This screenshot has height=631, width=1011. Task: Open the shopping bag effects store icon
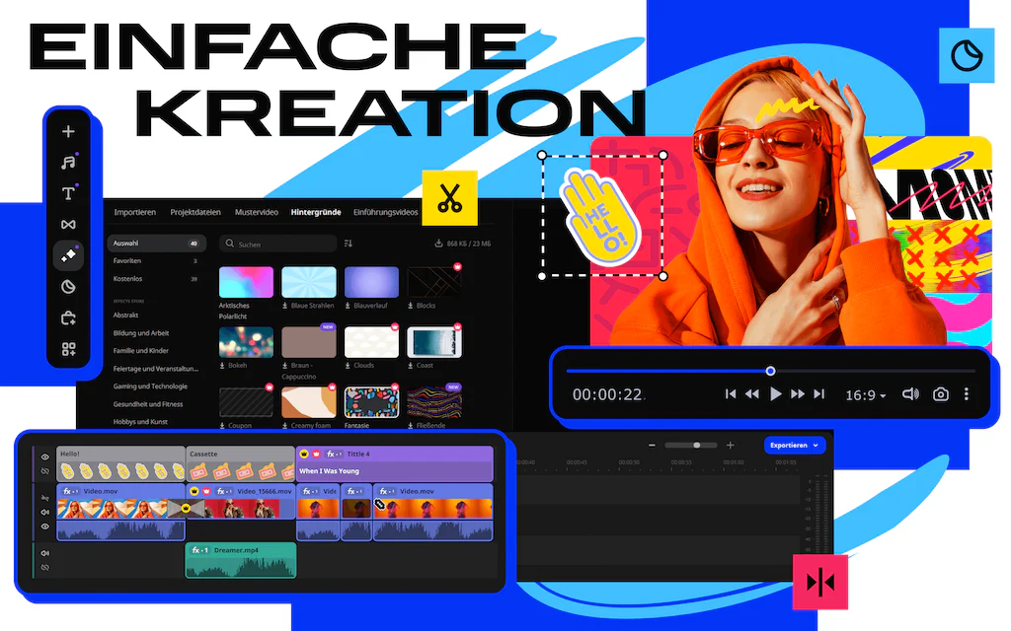click(x=68, y=317)
